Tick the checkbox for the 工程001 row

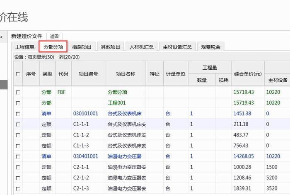tap(18, 103)
